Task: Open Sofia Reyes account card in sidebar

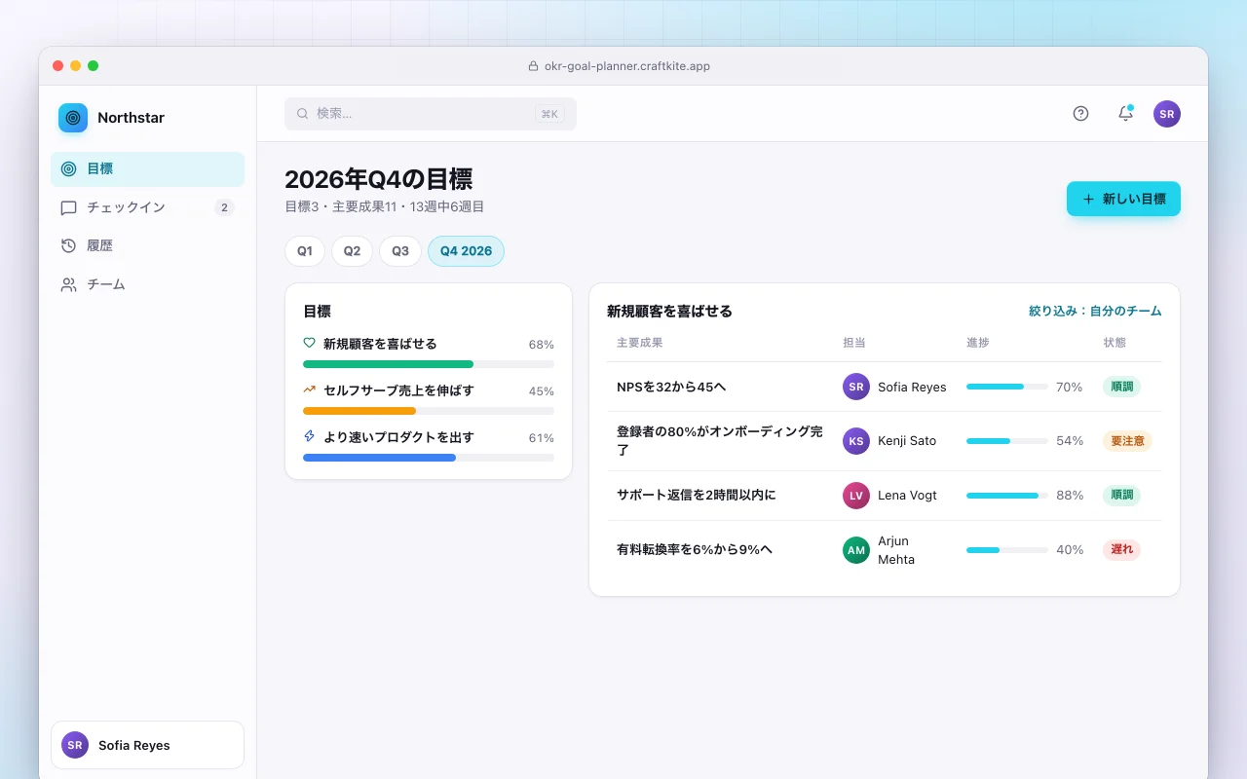Action: [147, 745]
